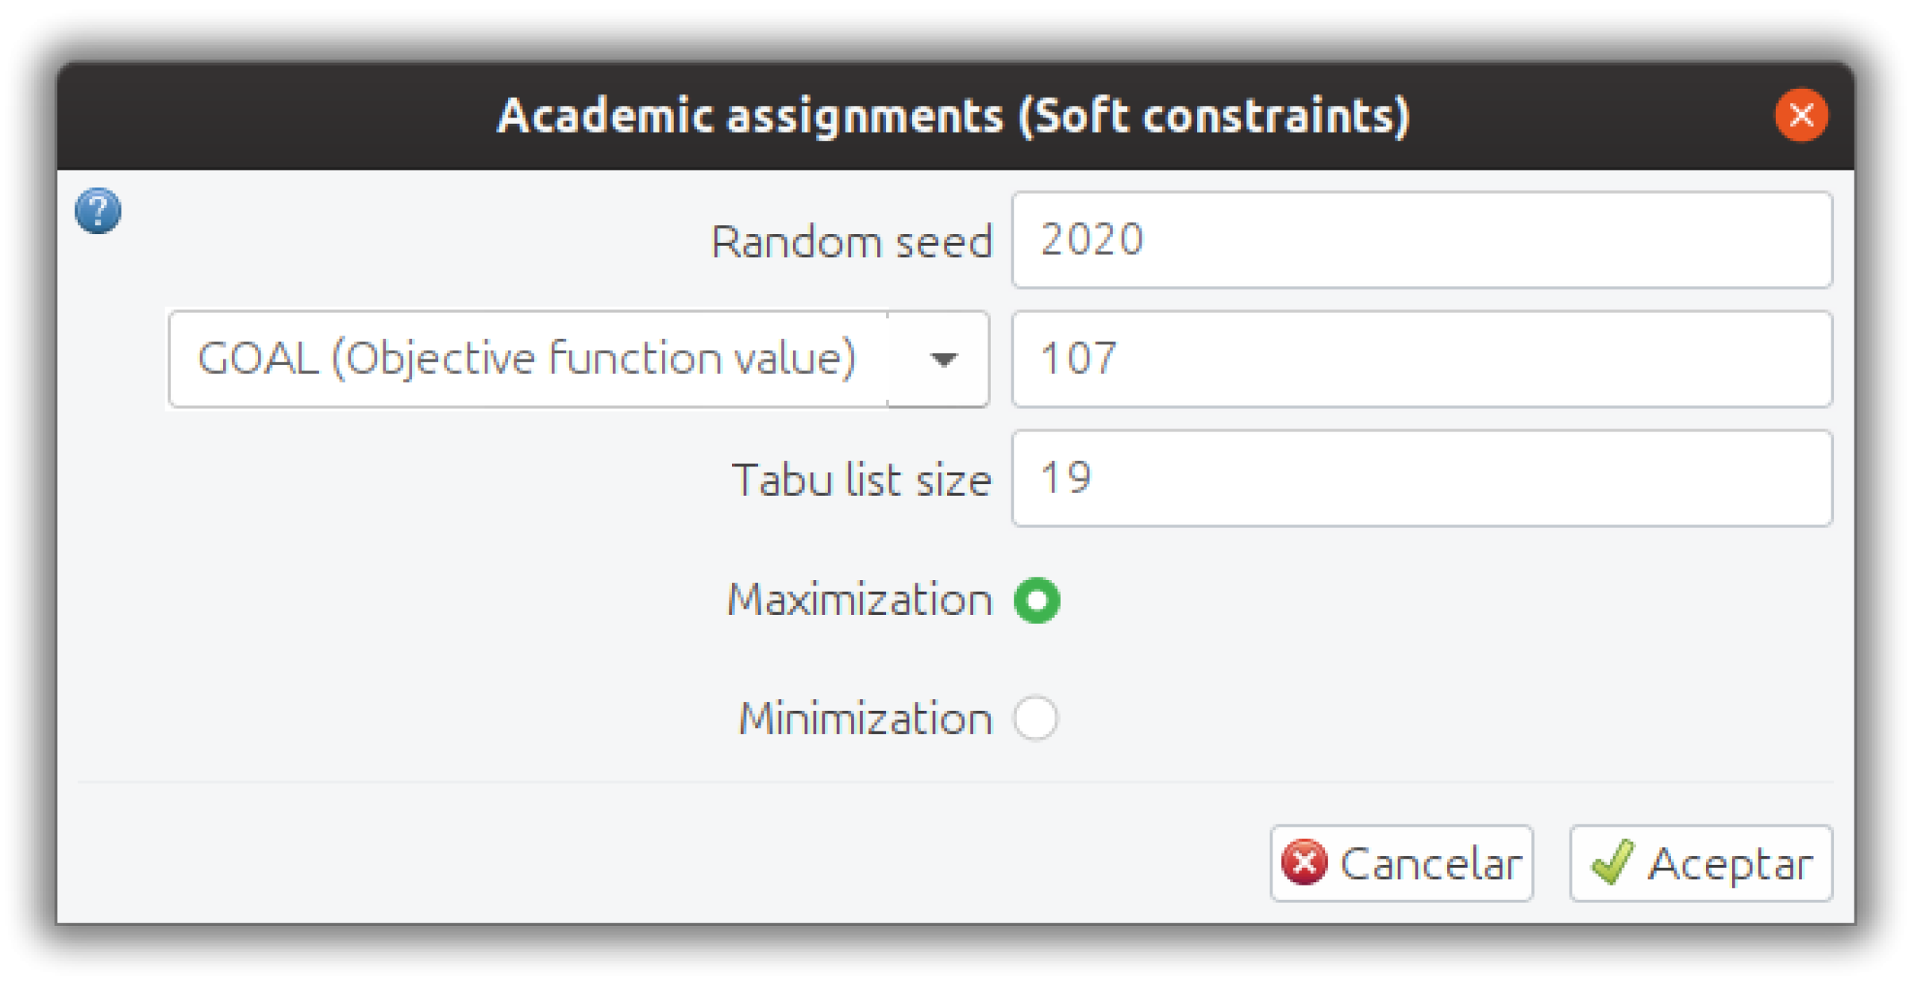Click the red X icon on Cancelar
Screen dimensions: 1914x987
coord(1304,862)
